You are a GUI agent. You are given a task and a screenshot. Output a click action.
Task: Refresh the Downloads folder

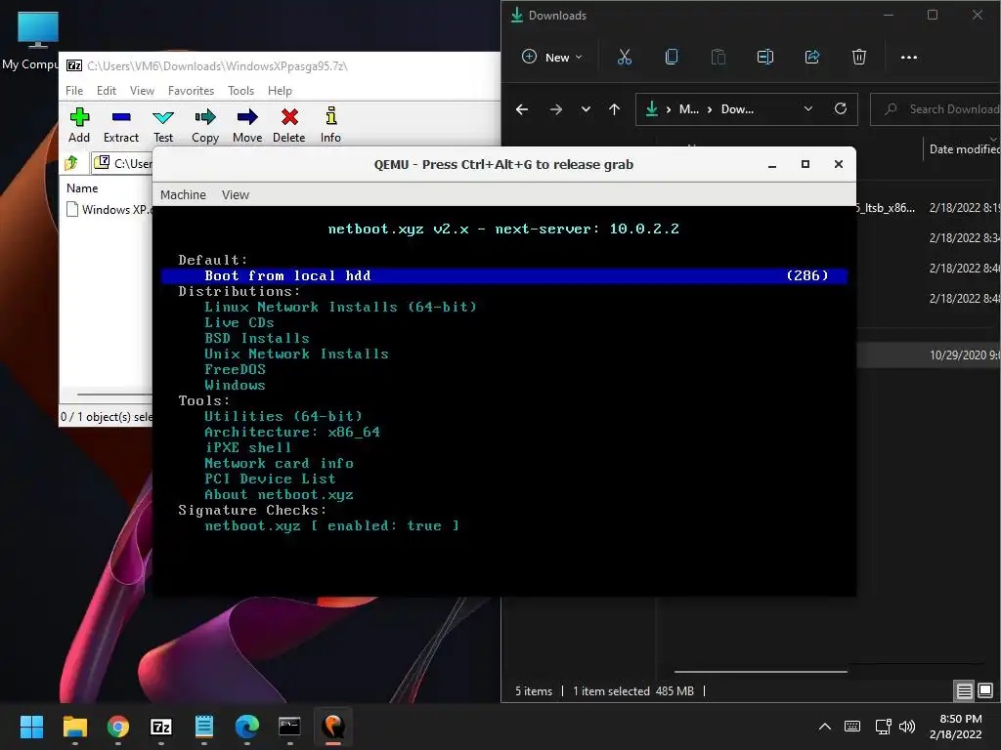click(841, 108)
